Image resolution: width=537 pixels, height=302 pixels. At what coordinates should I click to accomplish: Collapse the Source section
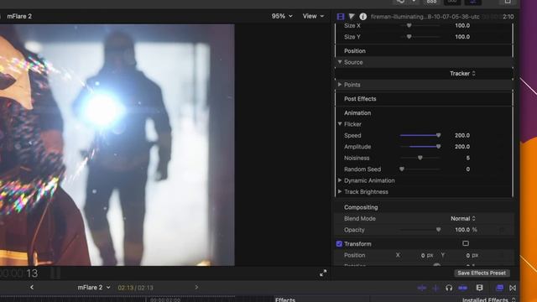pyautogui.click(x=340, y=62)
